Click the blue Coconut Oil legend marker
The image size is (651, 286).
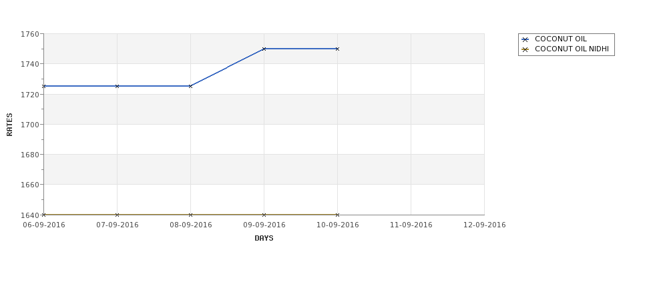[525, 39]
